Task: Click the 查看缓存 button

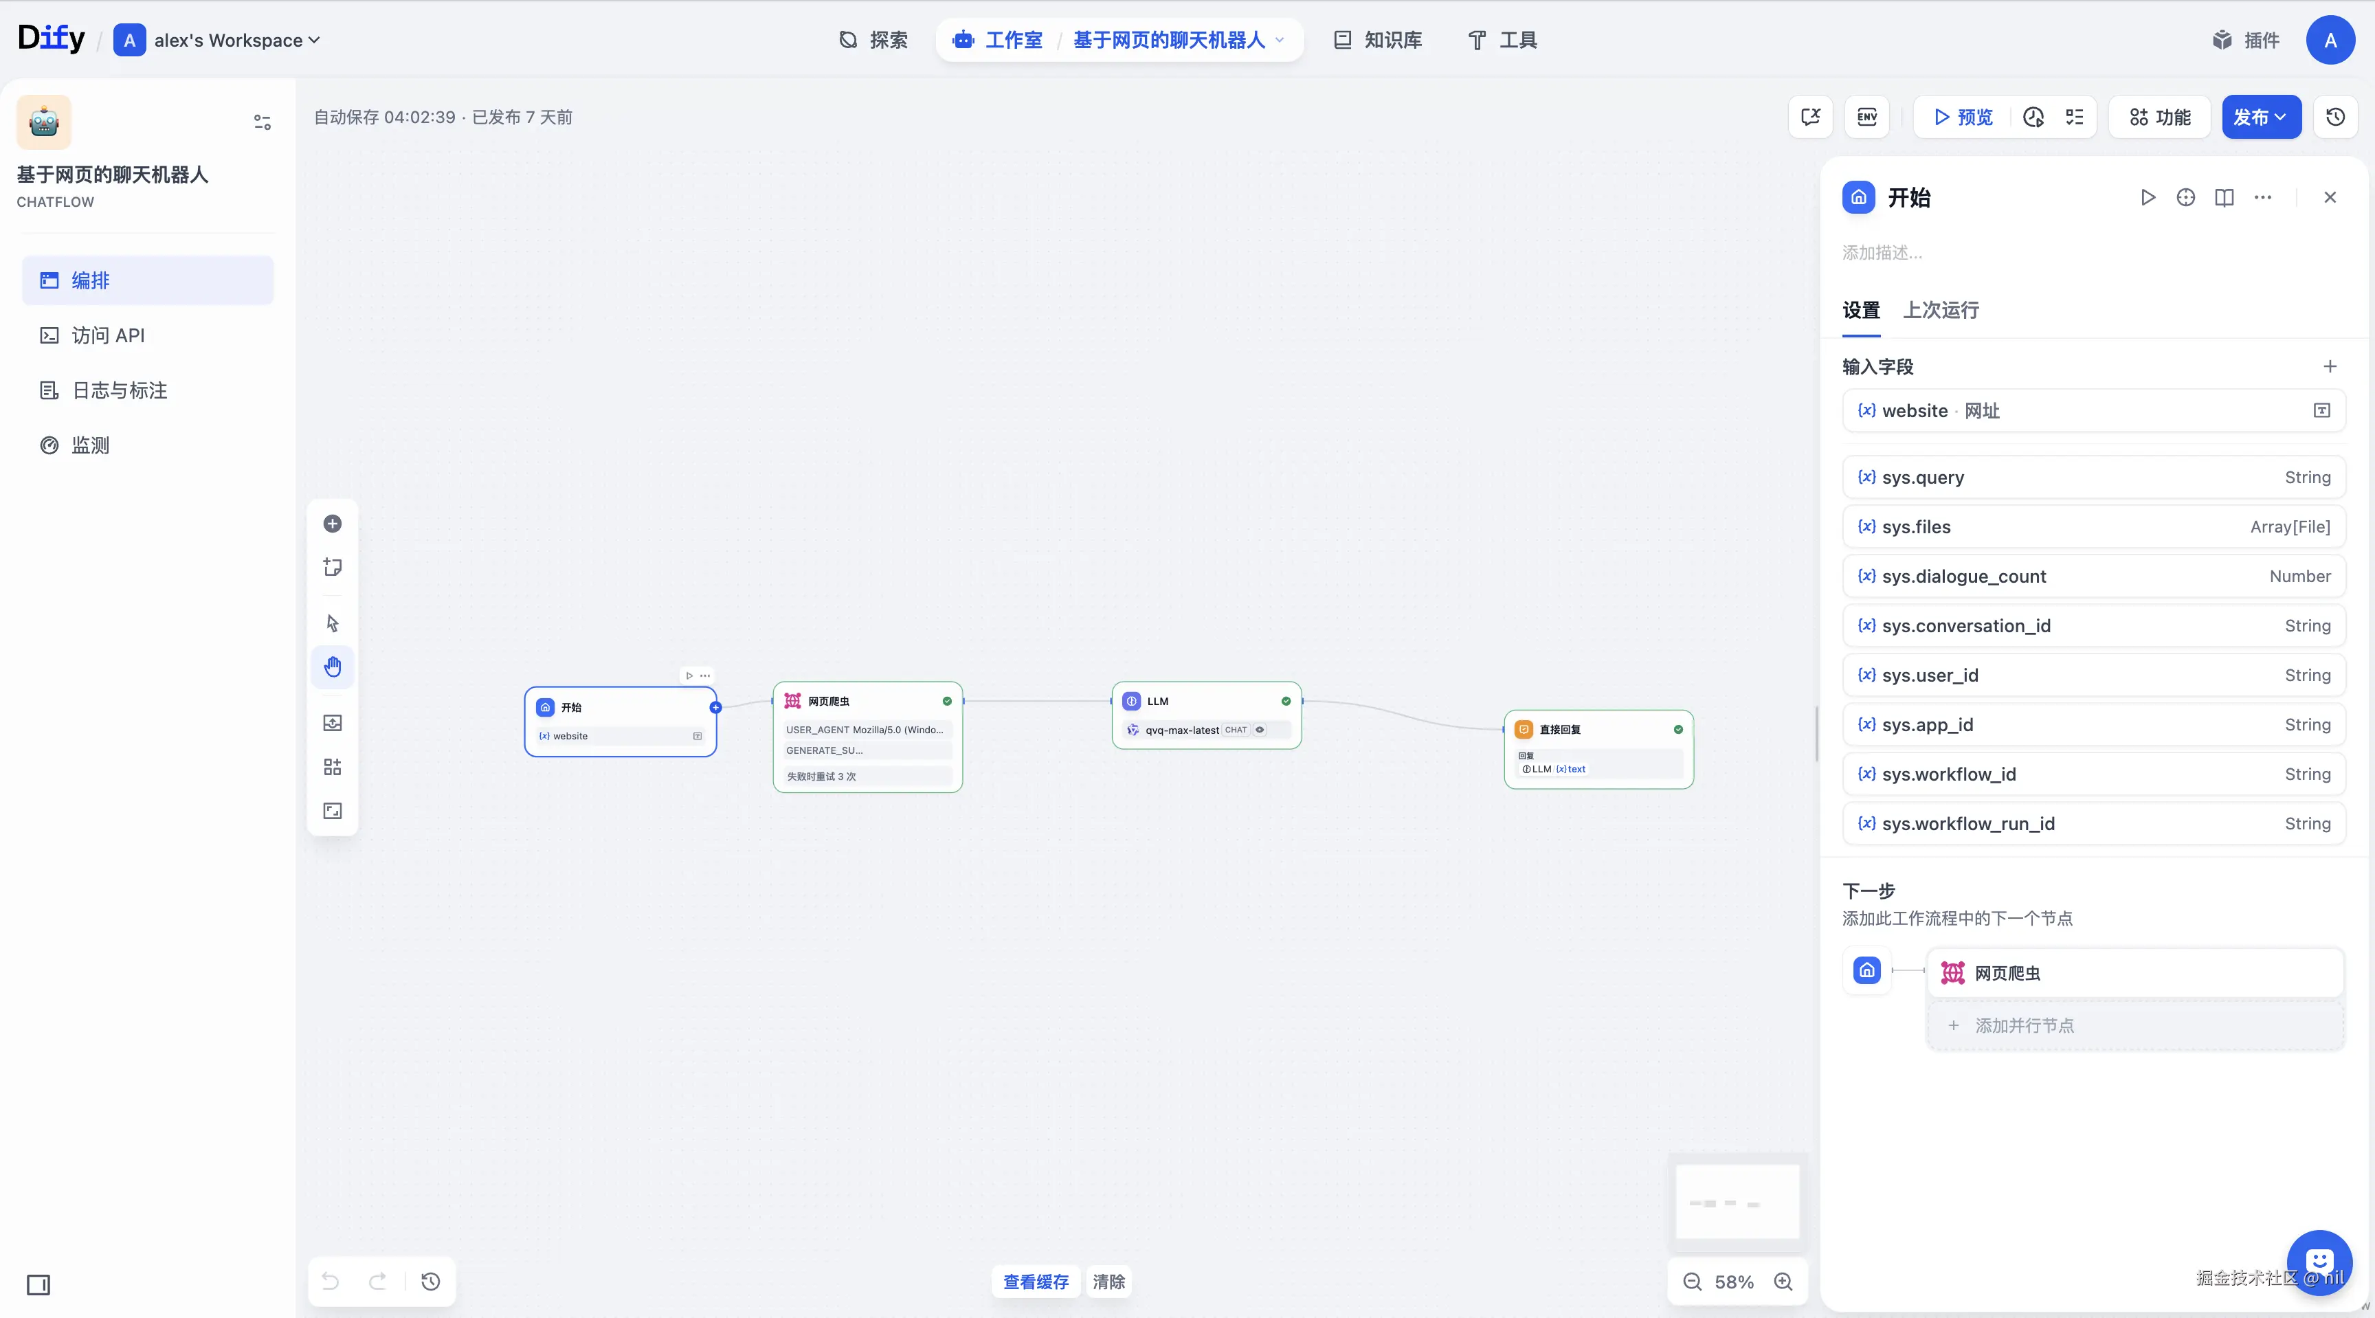Action: (x=1036, y=1282)
